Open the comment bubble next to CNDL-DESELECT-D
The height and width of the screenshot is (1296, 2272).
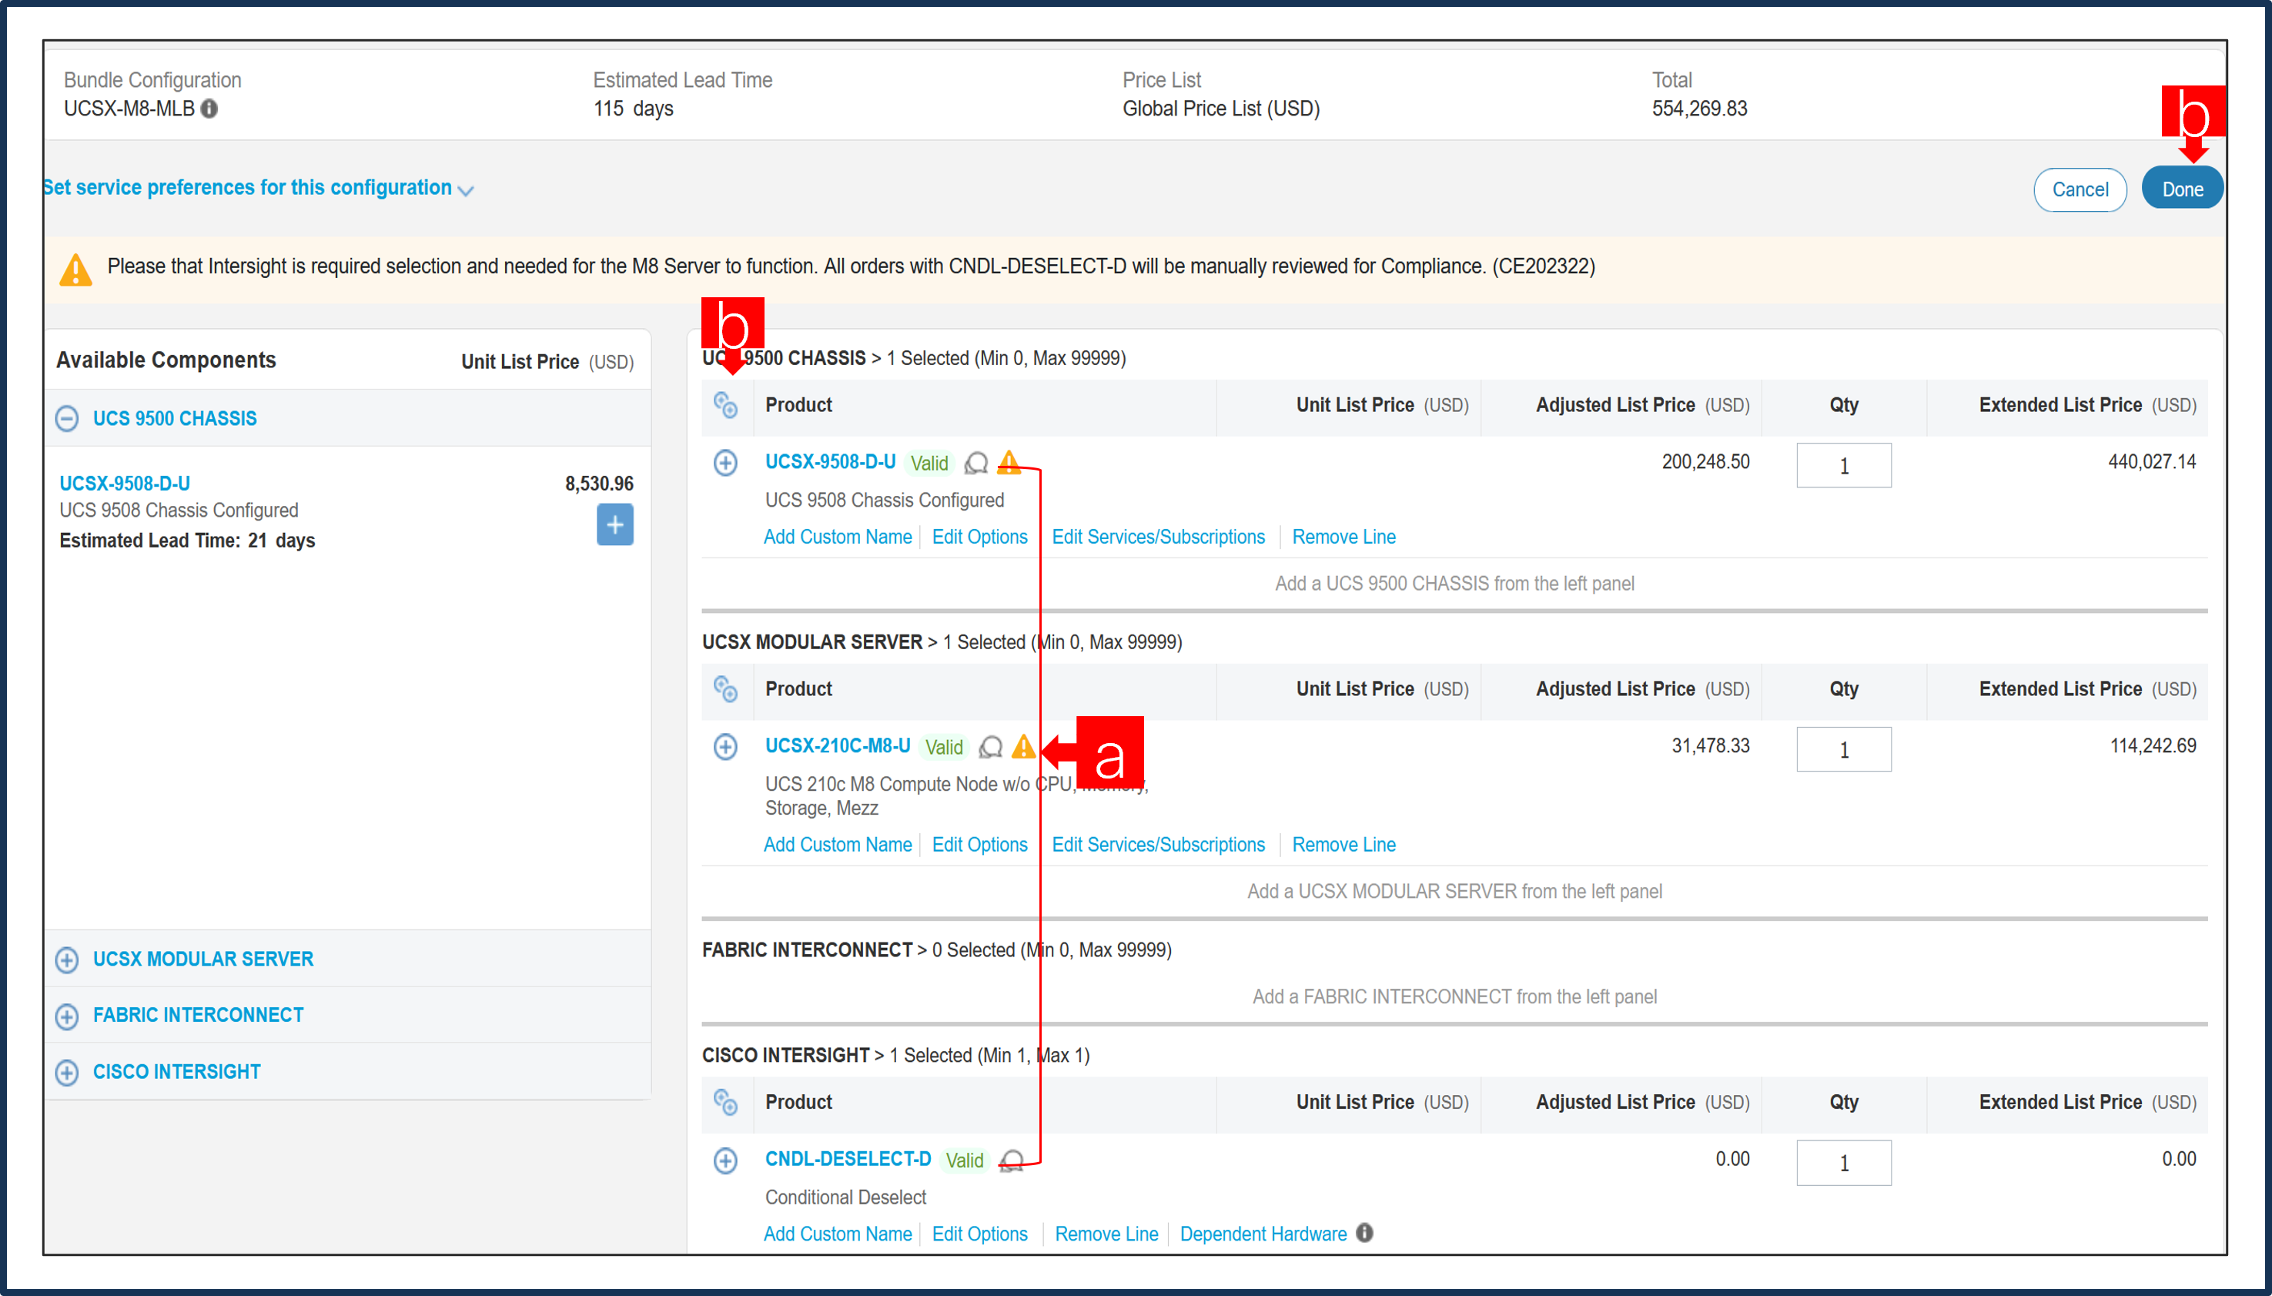click(1011, 1160)
